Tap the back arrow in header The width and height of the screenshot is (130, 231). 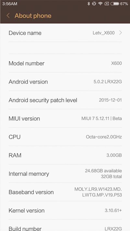click(8, 16)
